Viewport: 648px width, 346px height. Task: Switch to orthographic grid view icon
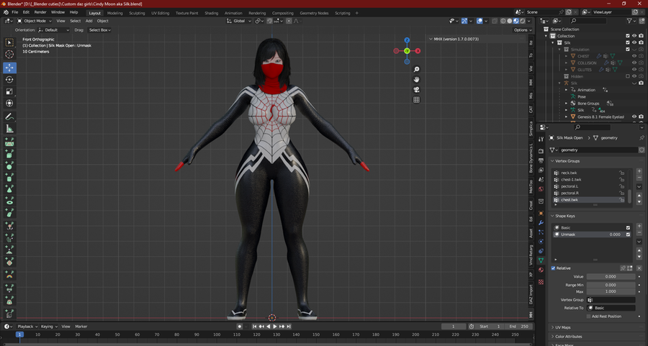pyautogui.click(x=416, y=99)
